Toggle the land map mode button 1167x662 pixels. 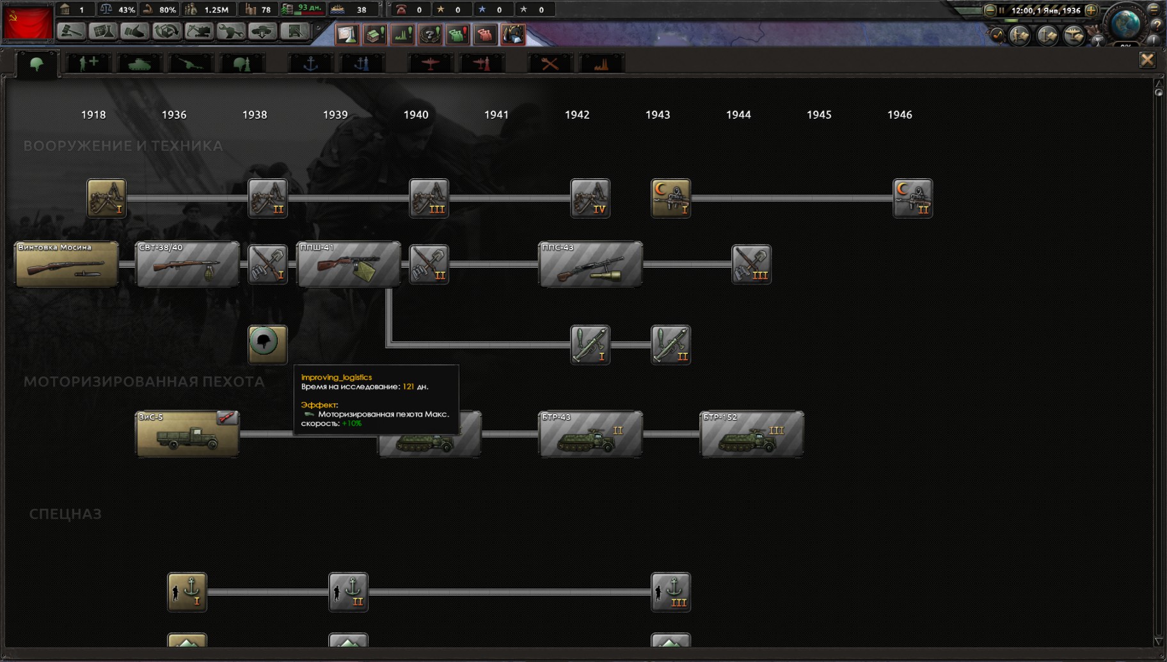(1020, 35)
